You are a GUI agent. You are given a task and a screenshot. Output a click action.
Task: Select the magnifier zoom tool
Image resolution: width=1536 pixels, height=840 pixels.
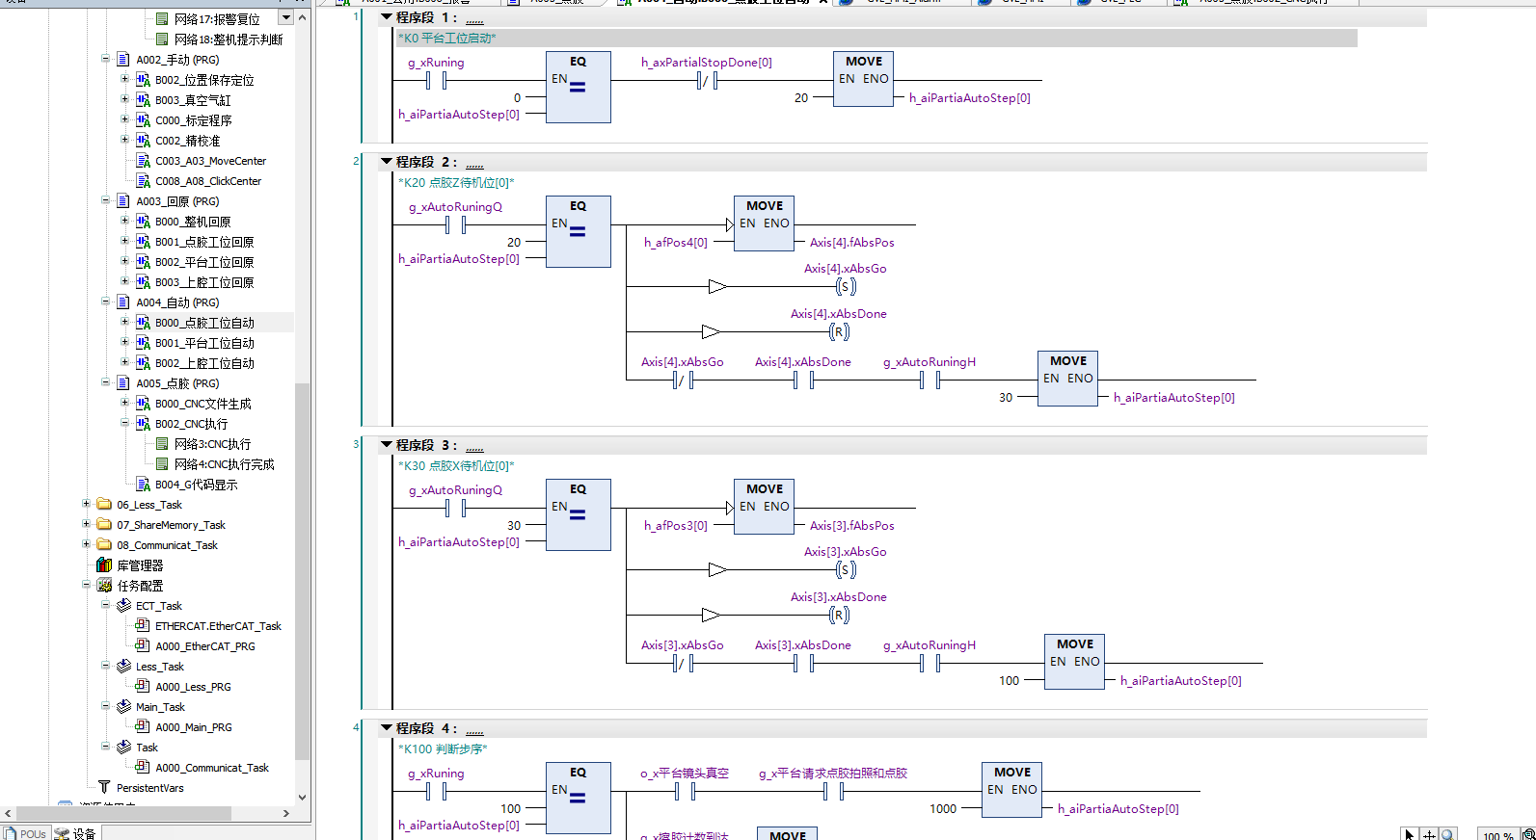click(x=1447, y=834)
